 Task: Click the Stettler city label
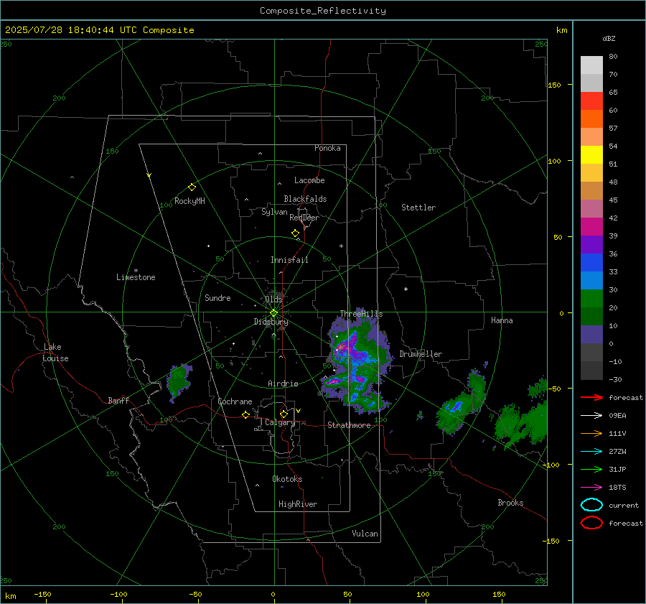pos(418,208)
